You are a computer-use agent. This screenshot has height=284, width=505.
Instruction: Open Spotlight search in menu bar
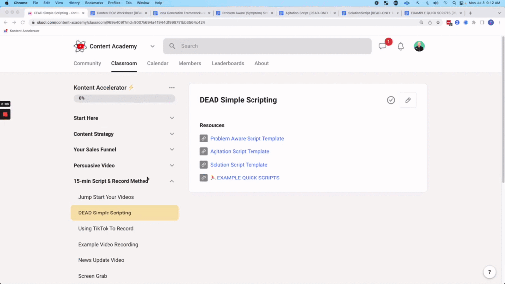(454, 3)
